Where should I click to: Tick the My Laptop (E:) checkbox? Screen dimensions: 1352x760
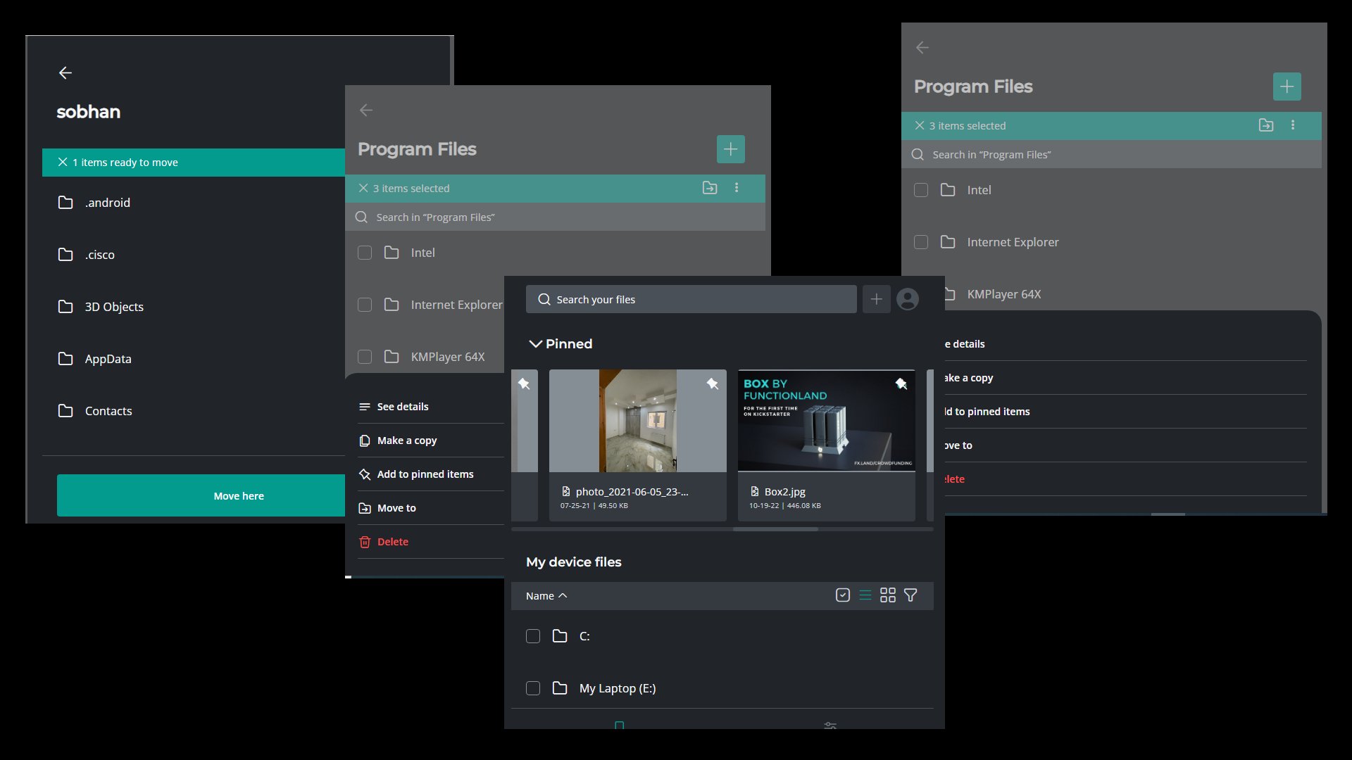coord(533,688)
